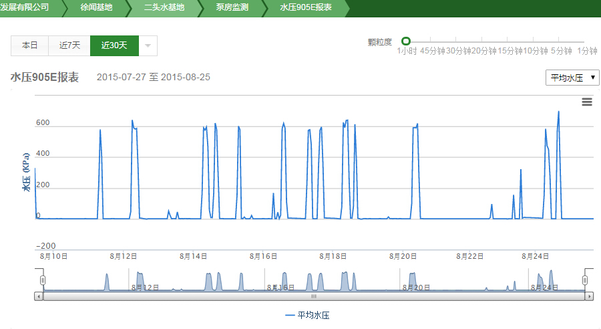Navigate to 泵房监测 breadcrumb
This screenshot has height=329, width=601.
point(233,8)
